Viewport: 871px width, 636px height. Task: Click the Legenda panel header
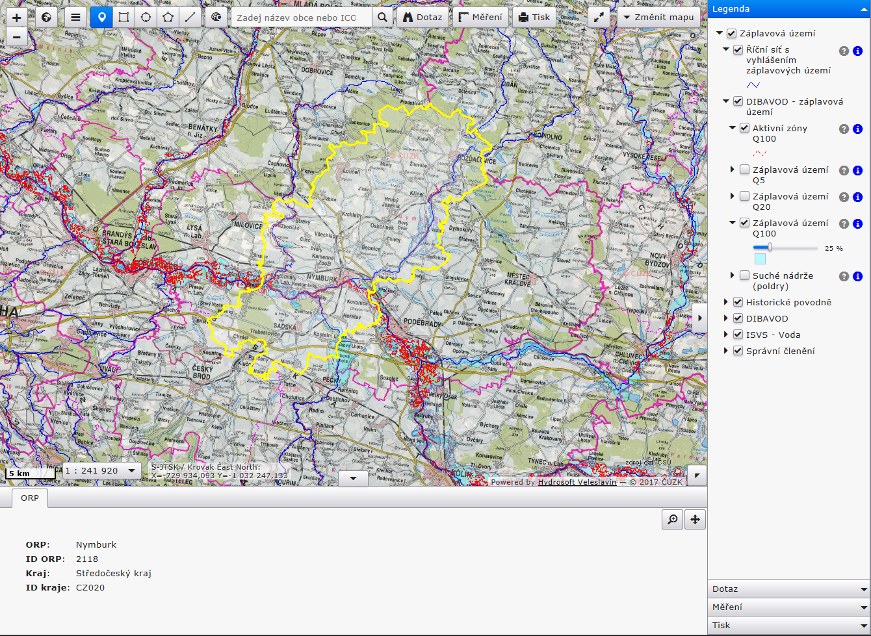(789, 9)
